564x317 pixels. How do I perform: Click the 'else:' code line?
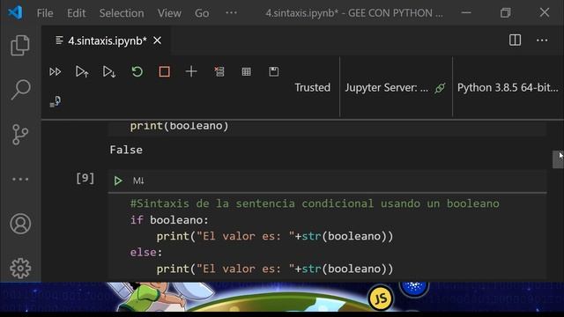point(146,253)
